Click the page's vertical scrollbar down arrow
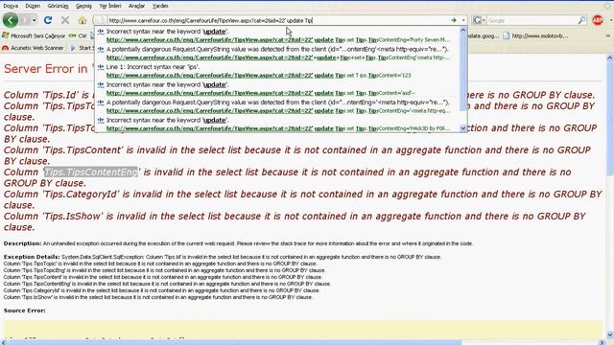614x345 pixels. [610, 334]
